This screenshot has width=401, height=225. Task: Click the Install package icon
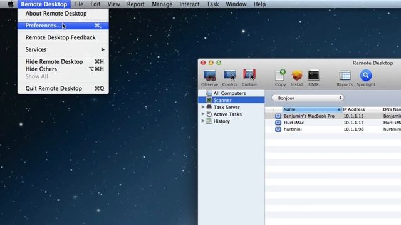click(297, 76)
